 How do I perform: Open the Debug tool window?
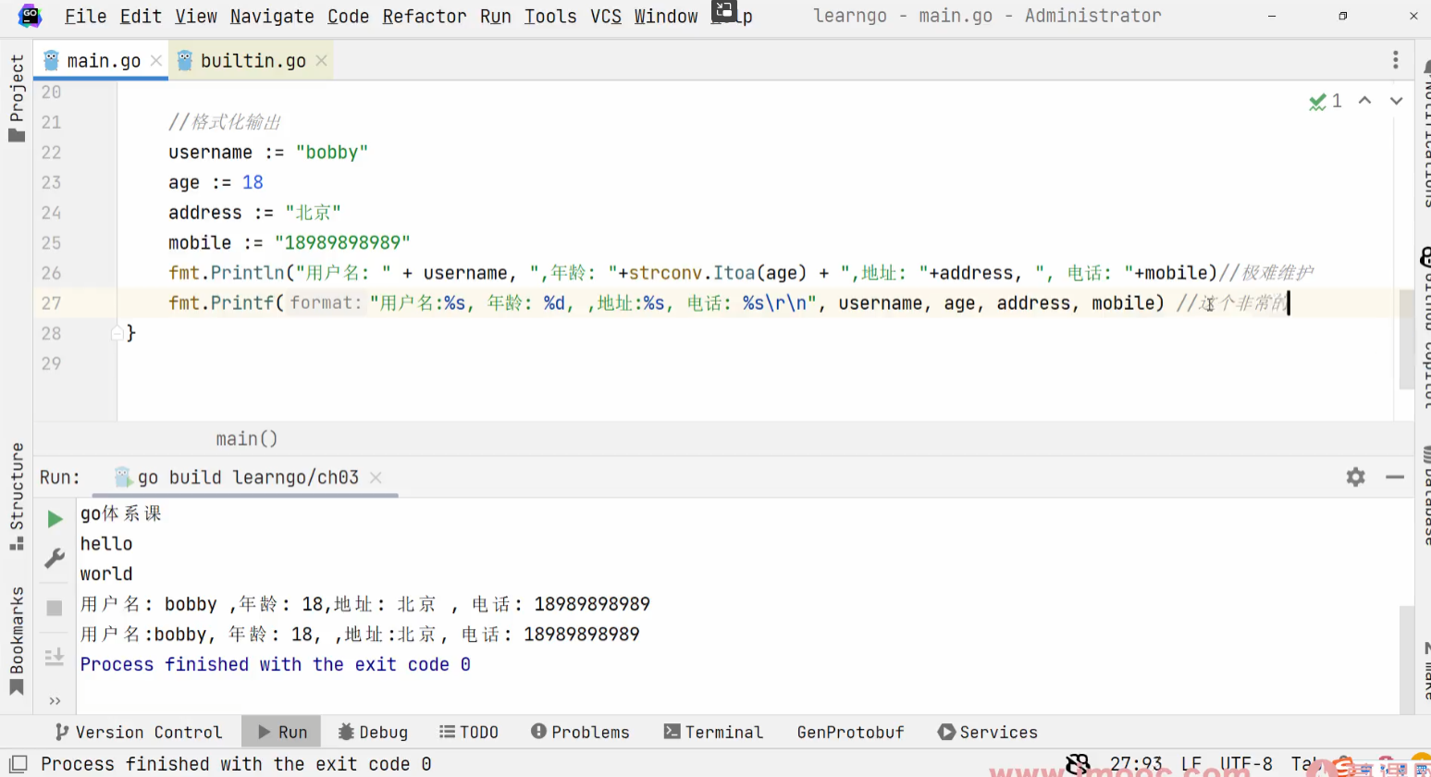coord(373,732)
